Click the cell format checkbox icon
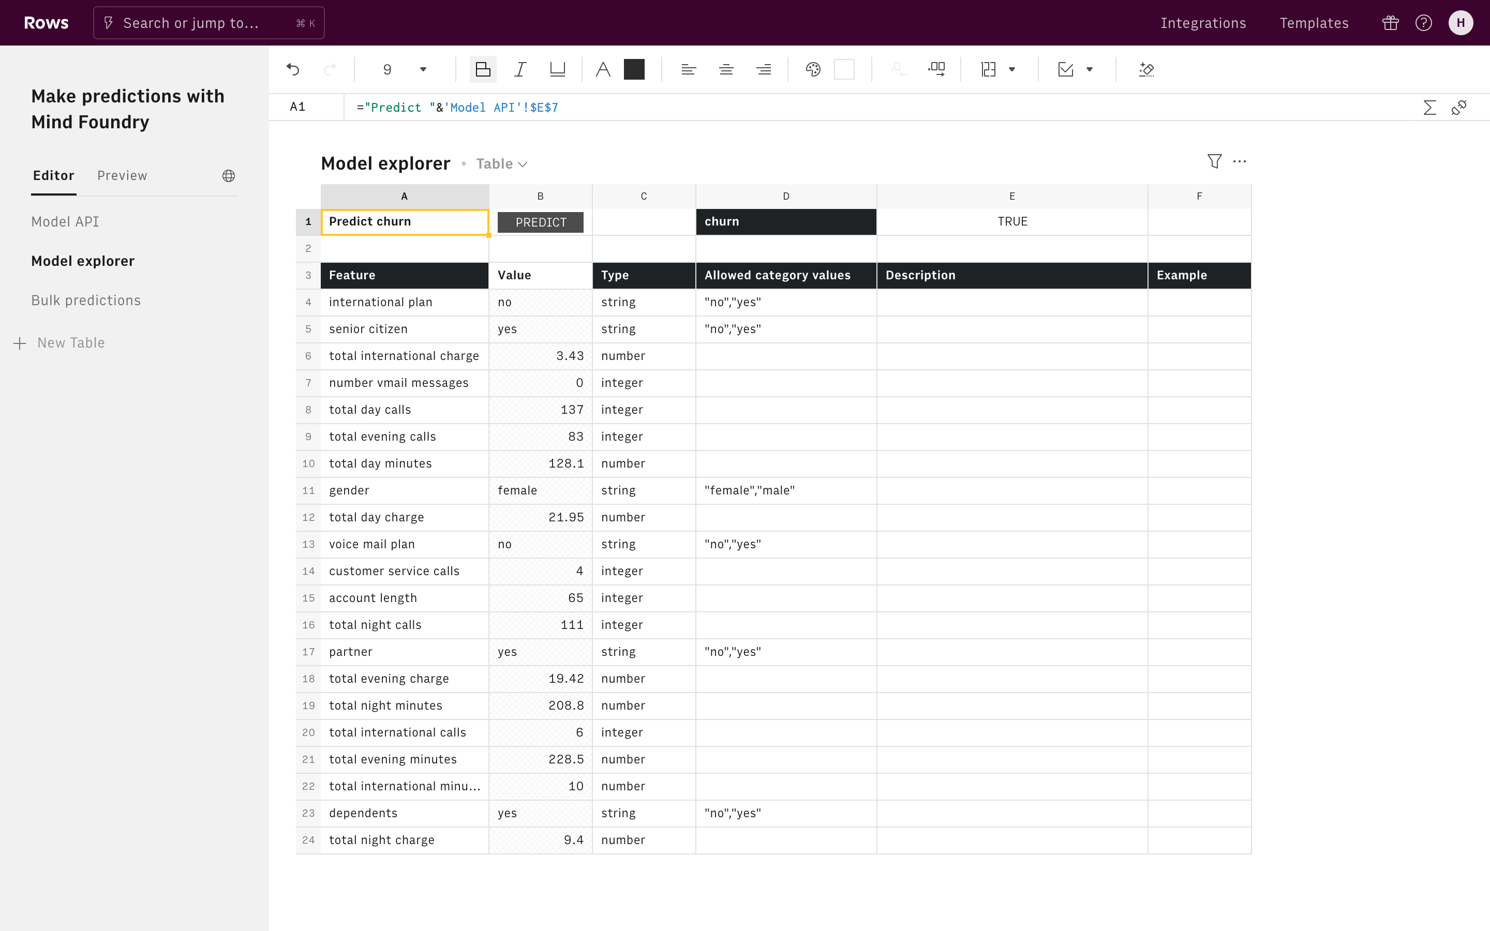Screen dimensions: 1490x931 pyautogui.click(x=1066, y=70)
